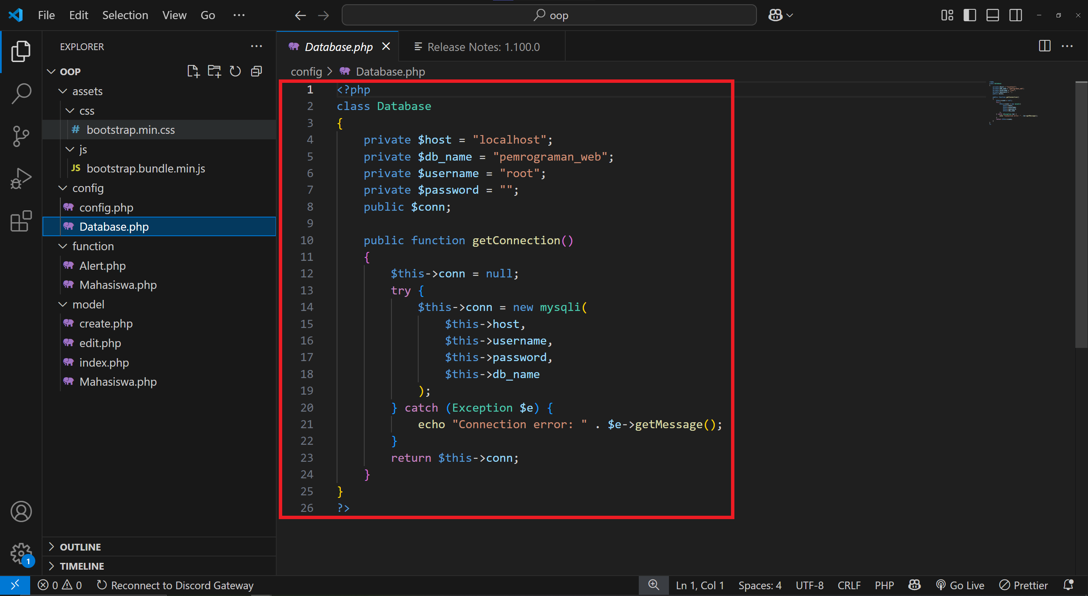This screenshot has height=596, width=1088.
Task: Open the Copilot icon next to search bar
Action: 776,15
